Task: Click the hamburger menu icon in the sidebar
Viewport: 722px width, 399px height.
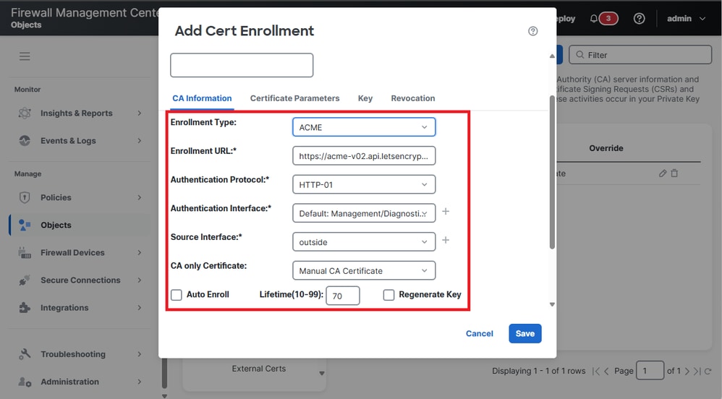Action: pyautogui.click(x=25, y=56)
